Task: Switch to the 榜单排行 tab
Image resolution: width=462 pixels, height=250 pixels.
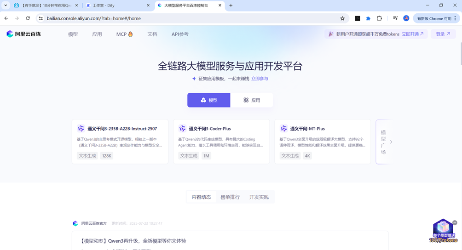Action: click(x=230, y=197)
